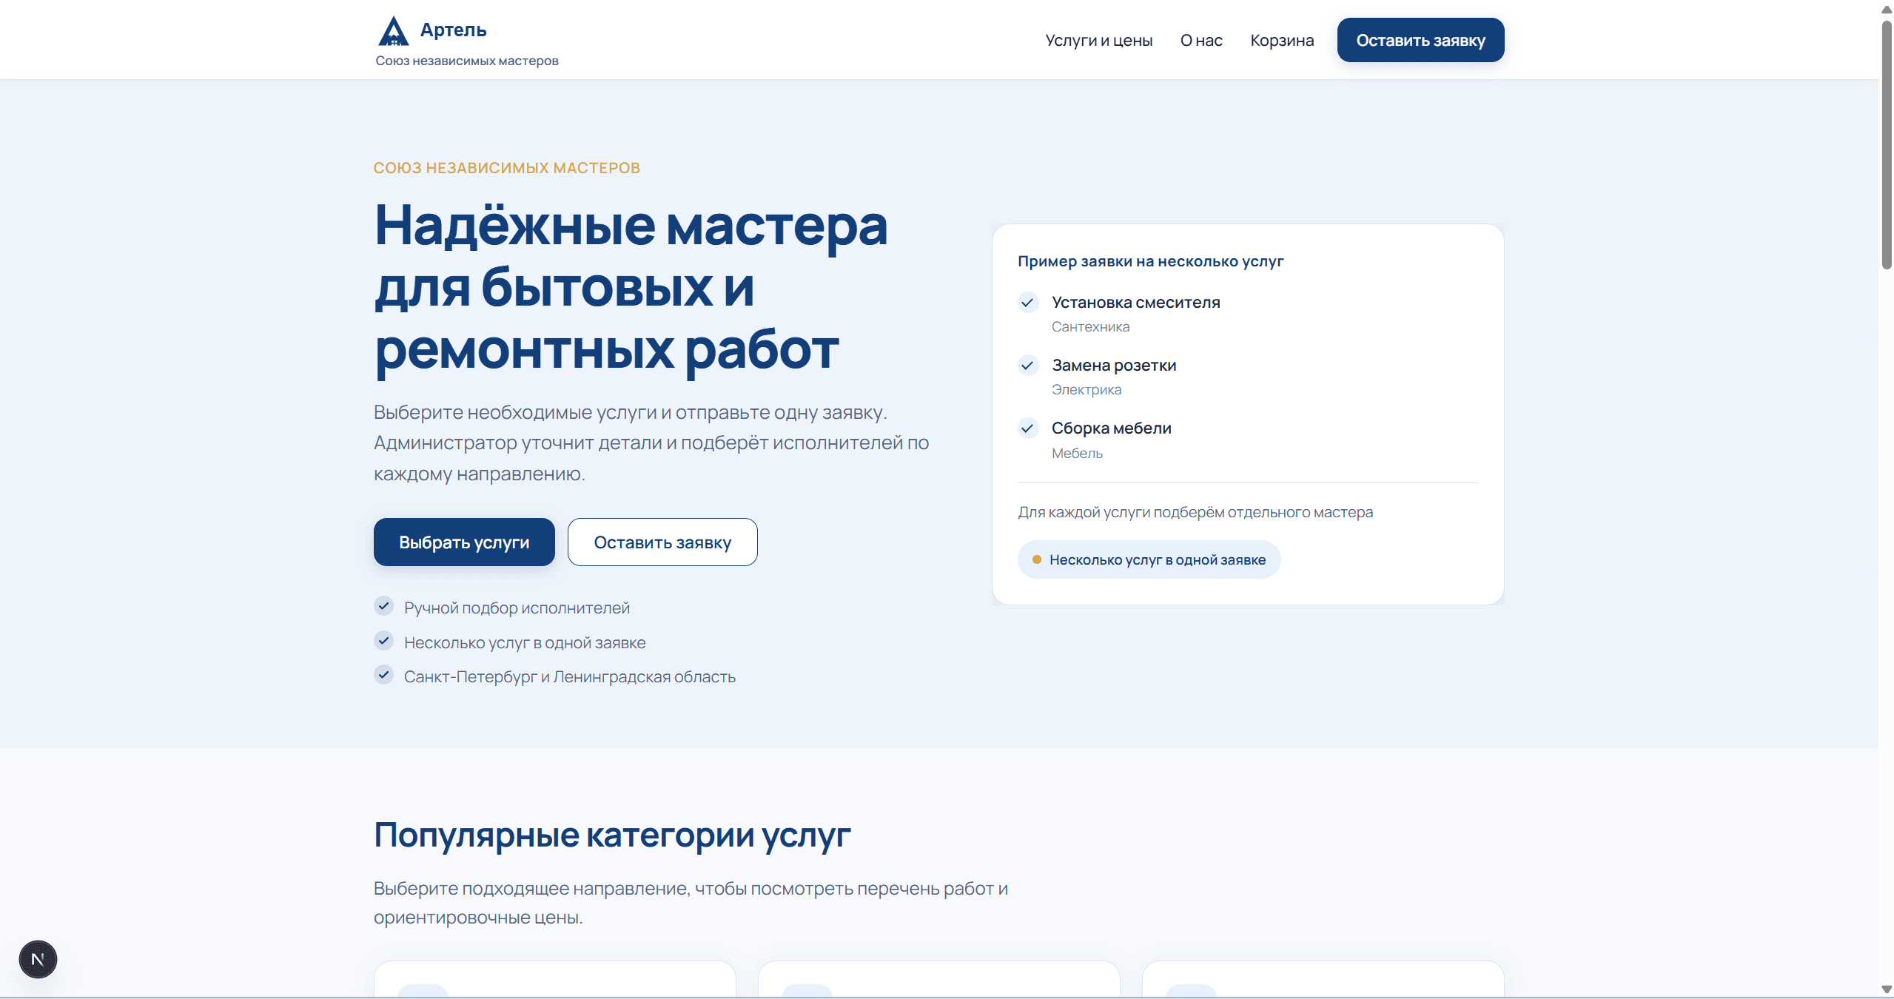
Task: Click checkmark icon next to Замена розетки
Action: pos(1027,366)
